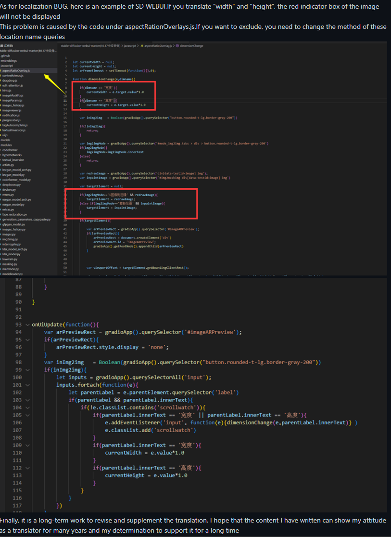The height and width of the screenshot is (537, 391).
Task: Open notification.js in the file tree
Action: pos(11,116)
